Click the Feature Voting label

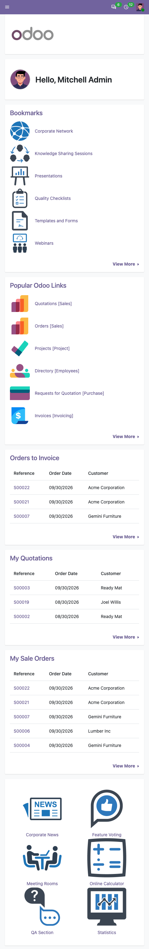(107, 835)
